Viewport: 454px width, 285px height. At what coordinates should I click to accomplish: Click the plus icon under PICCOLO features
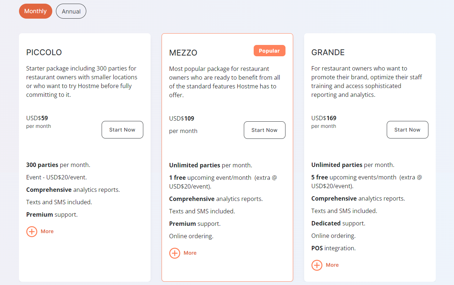(31, 231)
